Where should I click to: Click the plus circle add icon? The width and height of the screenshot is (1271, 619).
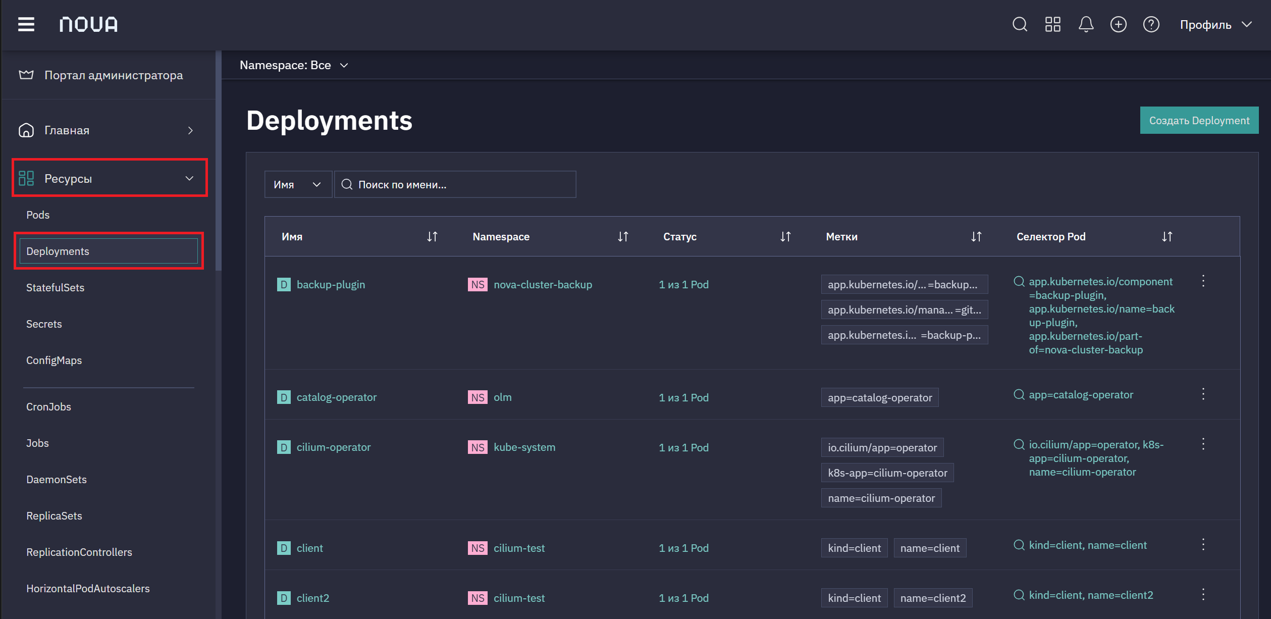point(1118,24)
